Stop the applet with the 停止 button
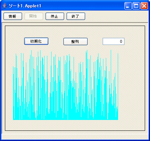This screenshot has height=141, width=150. point(55,16)
